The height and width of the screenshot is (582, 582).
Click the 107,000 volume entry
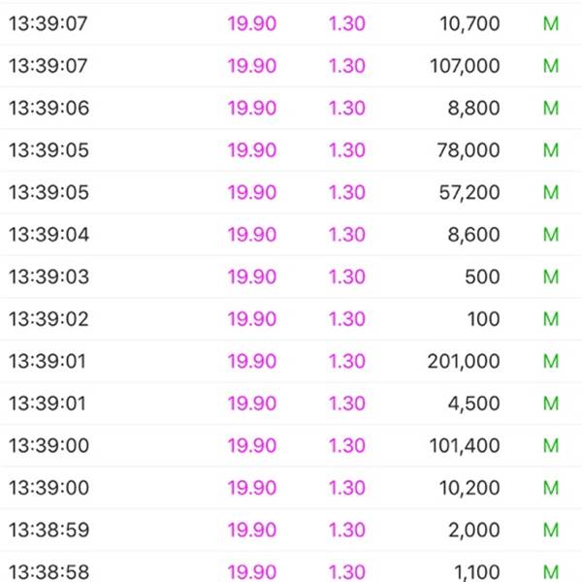pyautogui.click(x=465, y=66)
